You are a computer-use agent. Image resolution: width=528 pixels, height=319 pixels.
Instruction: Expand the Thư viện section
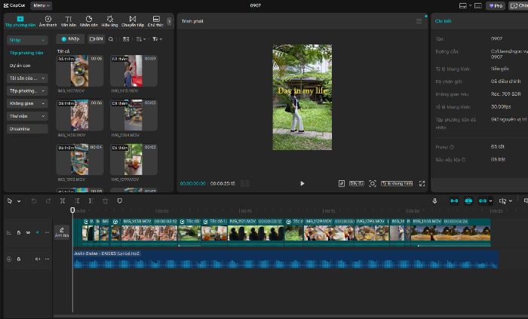pos(27,116)
